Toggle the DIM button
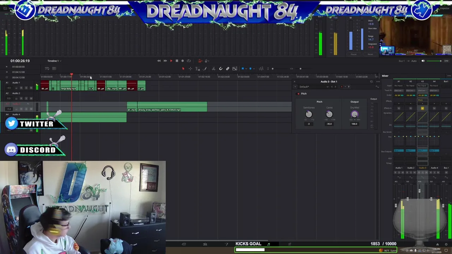This screenshot has width=452, height=254. tap(446, 61)
